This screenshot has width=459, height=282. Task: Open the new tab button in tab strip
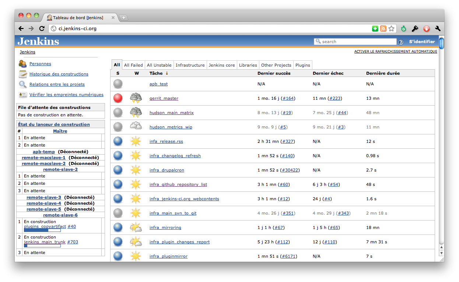pos(124,18)
